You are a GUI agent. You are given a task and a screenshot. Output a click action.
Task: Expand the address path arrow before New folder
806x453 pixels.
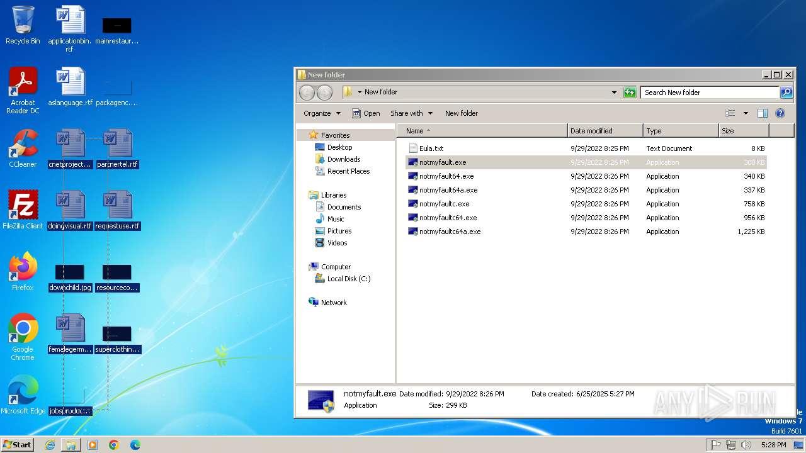360,92
